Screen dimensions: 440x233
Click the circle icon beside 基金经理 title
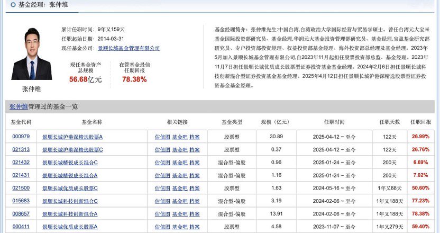pyautogui.click(x=13, y=5)
